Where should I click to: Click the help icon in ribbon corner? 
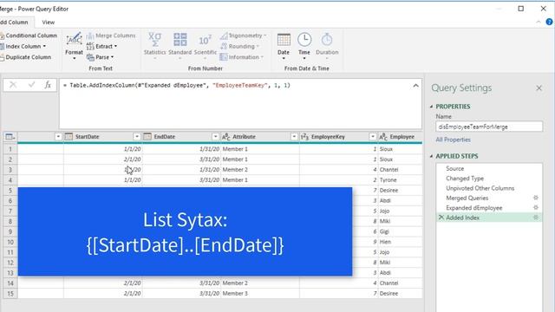pos(549,22)
